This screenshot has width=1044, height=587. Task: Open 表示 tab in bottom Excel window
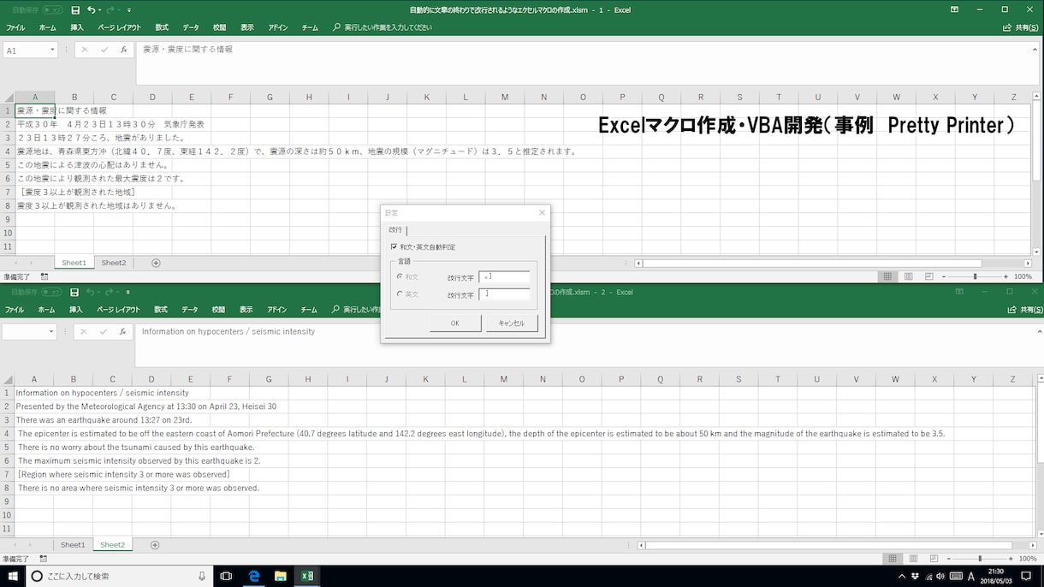(x=246, y=310)
